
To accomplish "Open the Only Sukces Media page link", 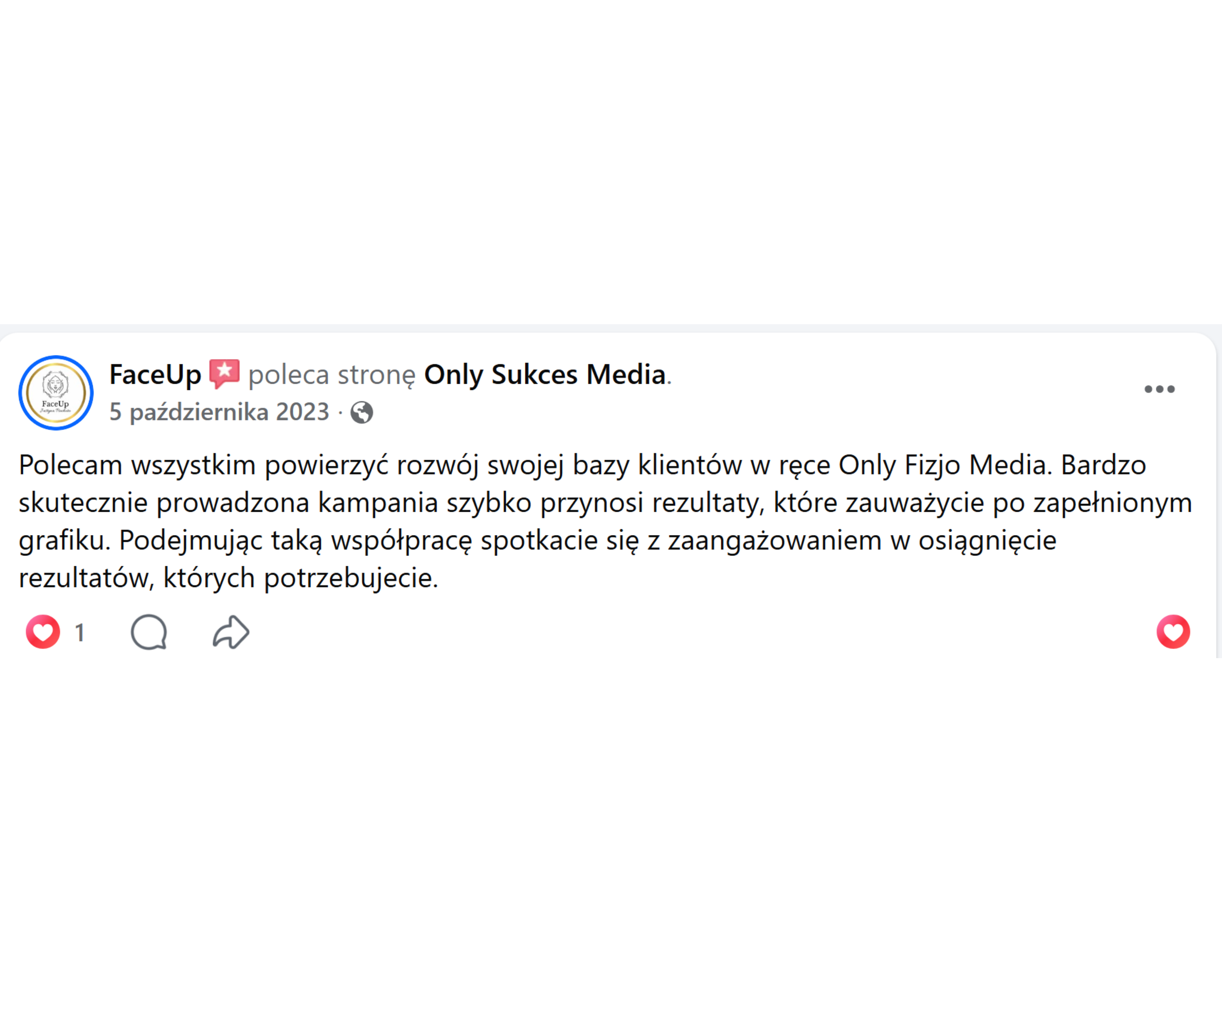I will coord(545,374).
